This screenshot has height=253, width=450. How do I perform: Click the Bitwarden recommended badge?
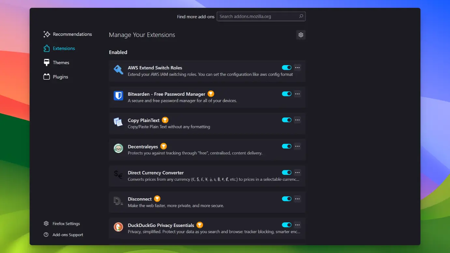pyautogui.click(x=210, y=94)
